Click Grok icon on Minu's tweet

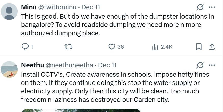click(x=201, y=7)
